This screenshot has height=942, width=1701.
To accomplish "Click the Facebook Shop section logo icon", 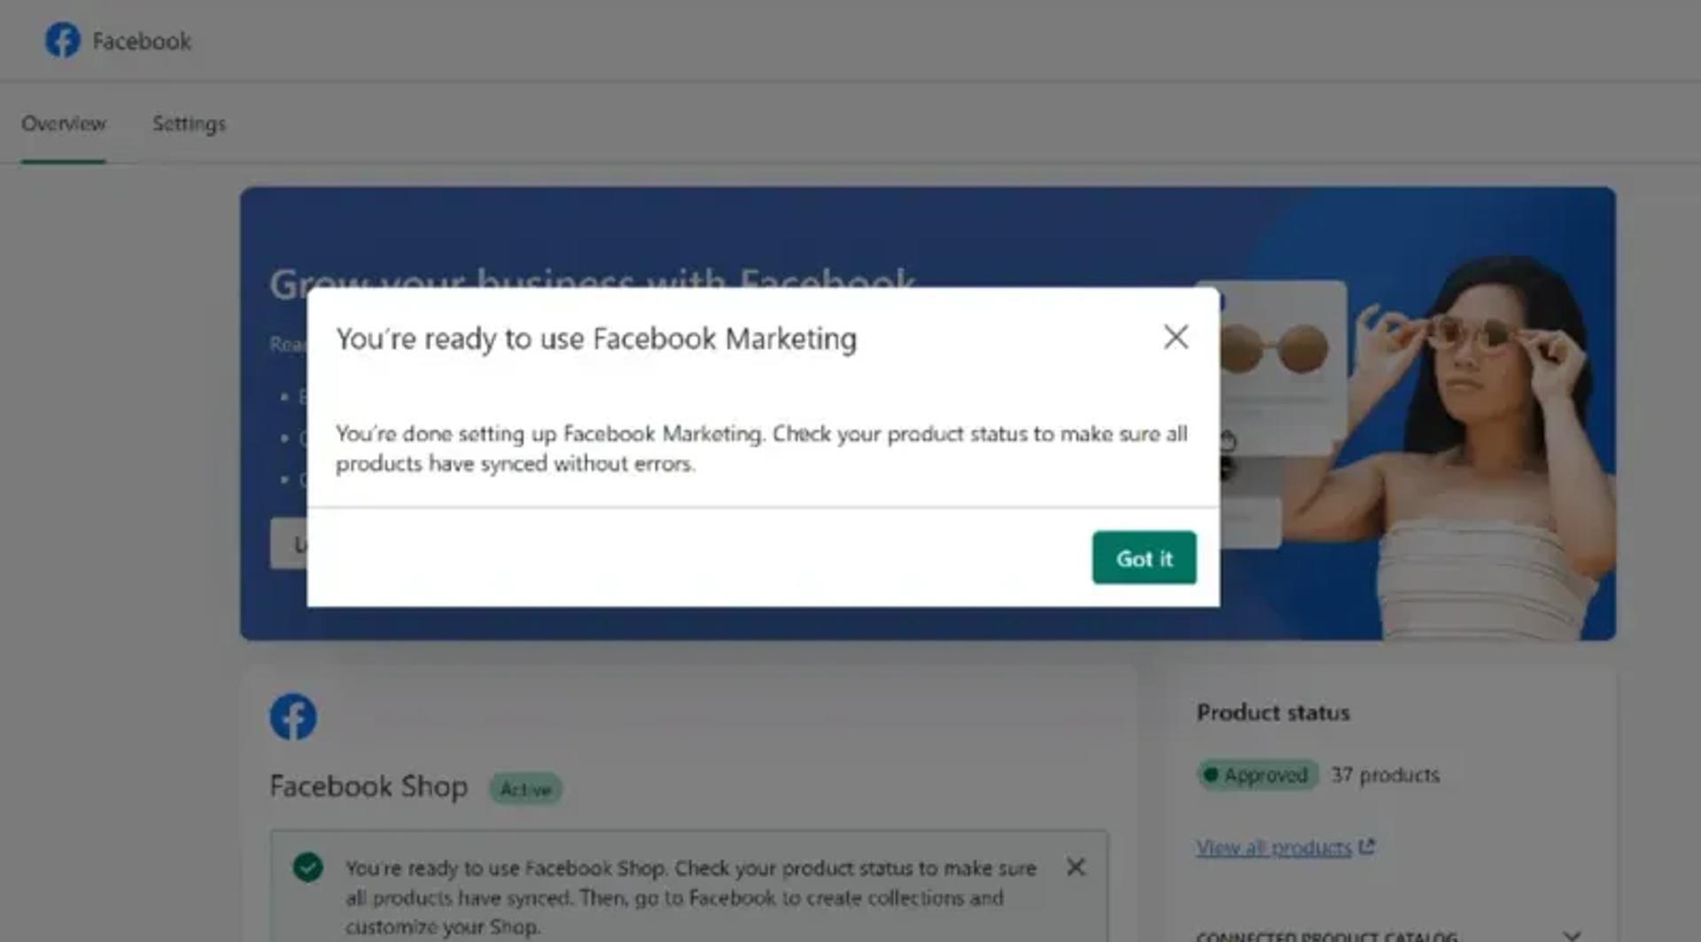I will [293, 716].
